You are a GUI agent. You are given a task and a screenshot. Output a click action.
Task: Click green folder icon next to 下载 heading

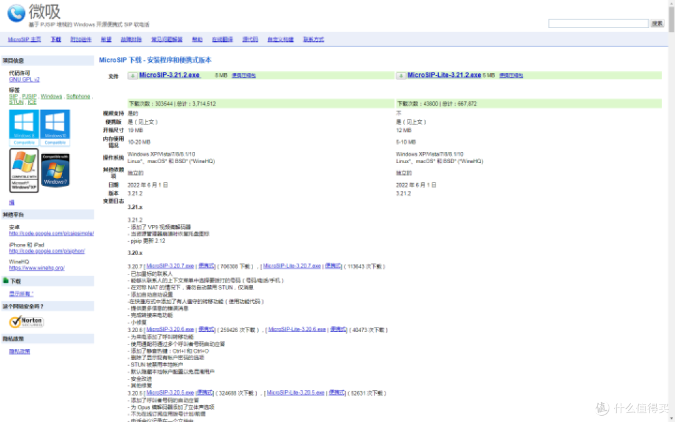click(x=6, y=281)
